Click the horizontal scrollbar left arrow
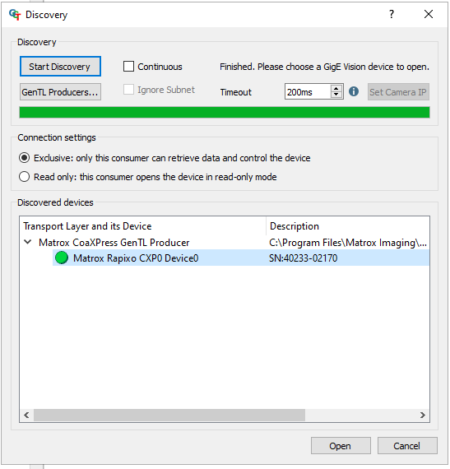 click(26, 415)
